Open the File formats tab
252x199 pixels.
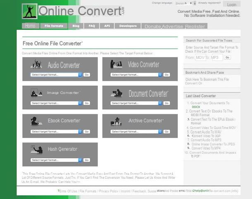54,26
